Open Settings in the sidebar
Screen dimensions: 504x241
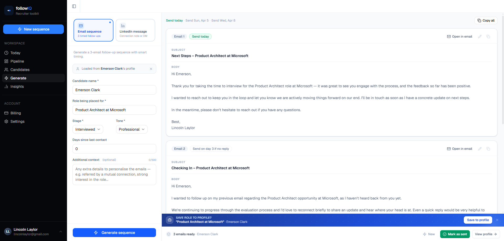click(x=33, y=121)
